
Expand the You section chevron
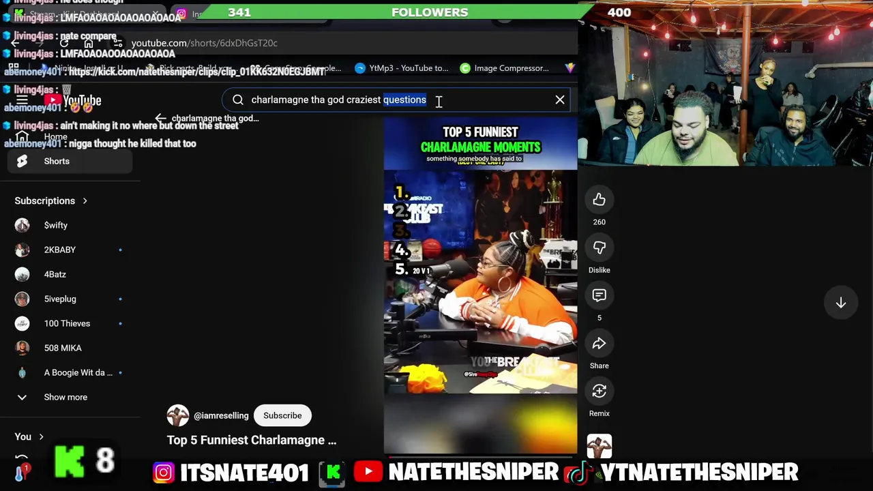(41, 436)
